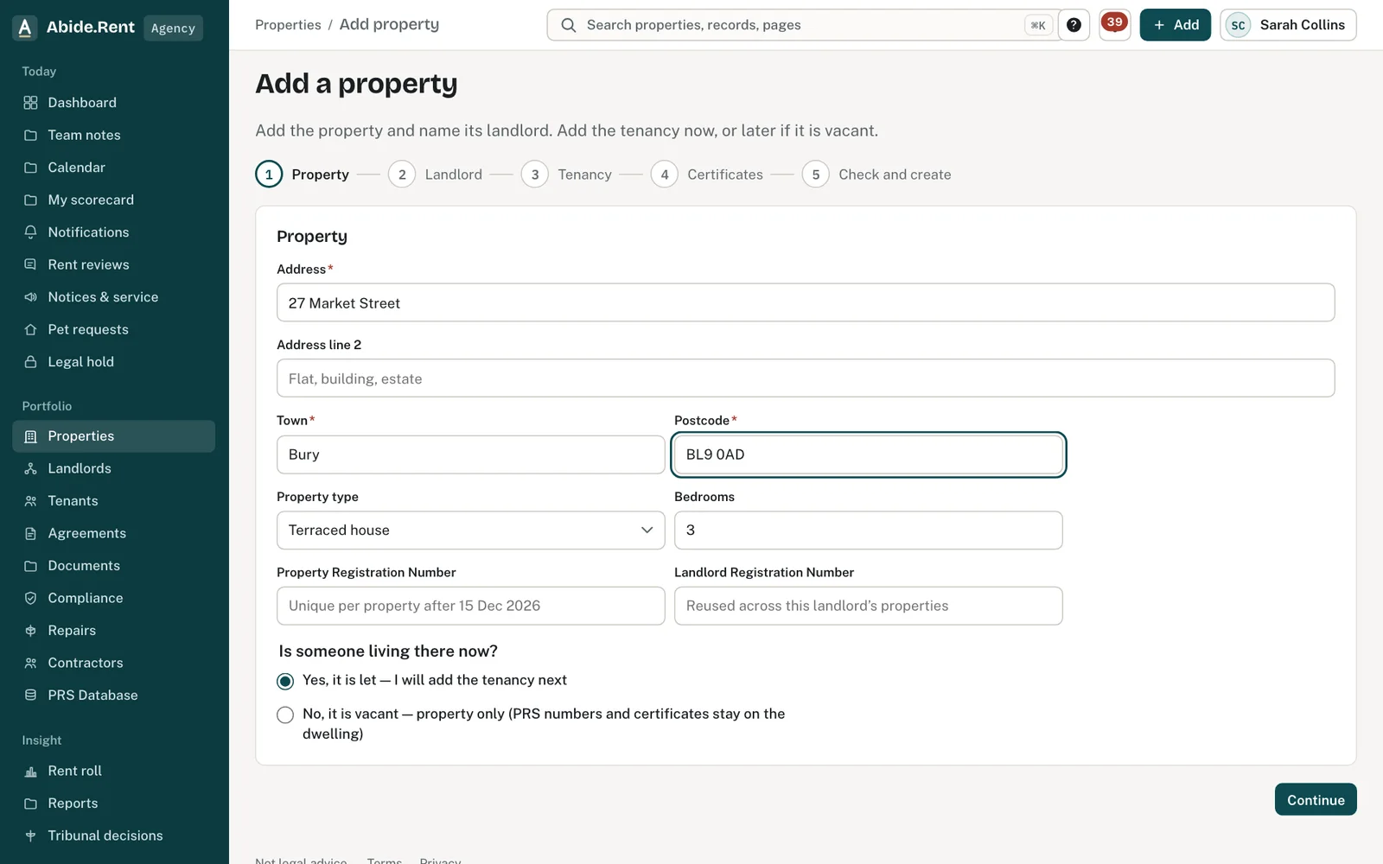
Task: Click the 'Insight' sidebar section label
Action: [x=41, y=740]
